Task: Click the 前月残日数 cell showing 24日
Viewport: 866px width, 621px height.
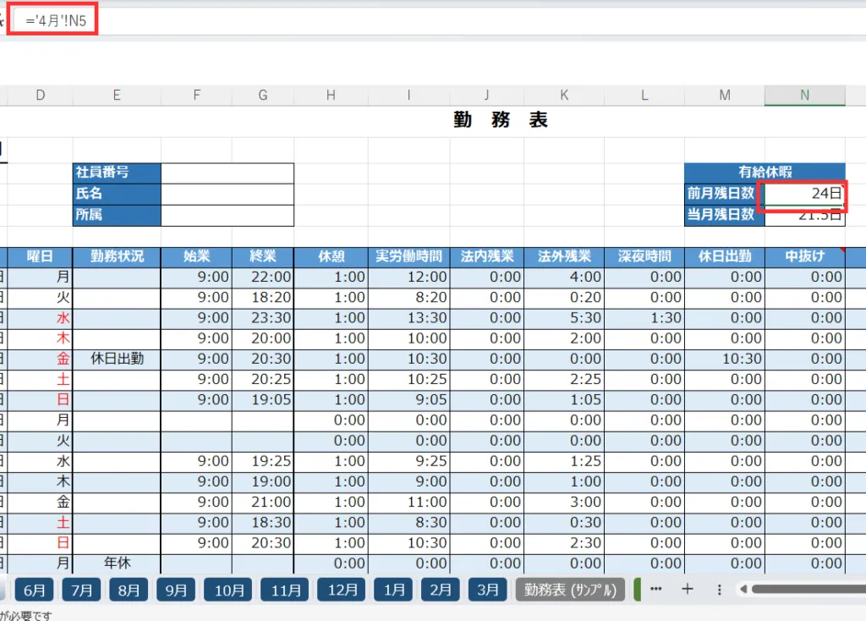Action: 804,194
